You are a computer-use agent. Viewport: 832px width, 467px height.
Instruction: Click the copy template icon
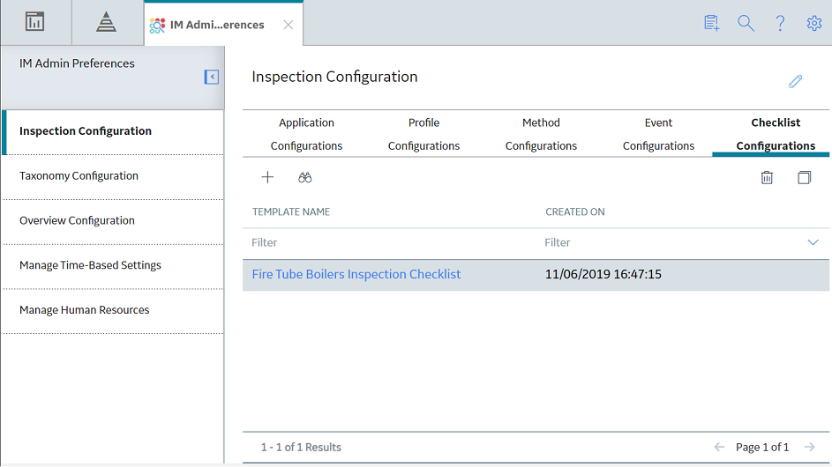(x=804, y=178)
